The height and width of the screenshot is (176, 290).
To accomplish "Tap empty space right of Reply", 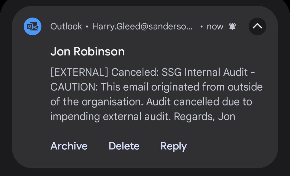I will (x=231, y=146).
